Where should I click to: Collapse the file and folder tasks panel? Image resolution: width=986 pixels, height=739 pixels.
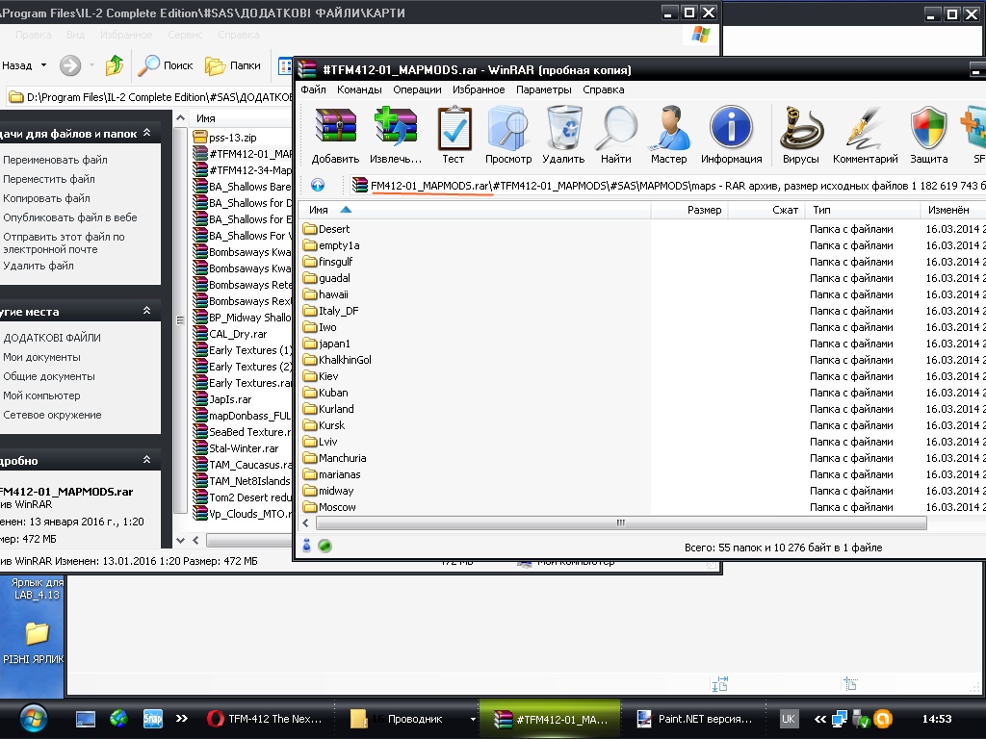click(x=146, y=133)
